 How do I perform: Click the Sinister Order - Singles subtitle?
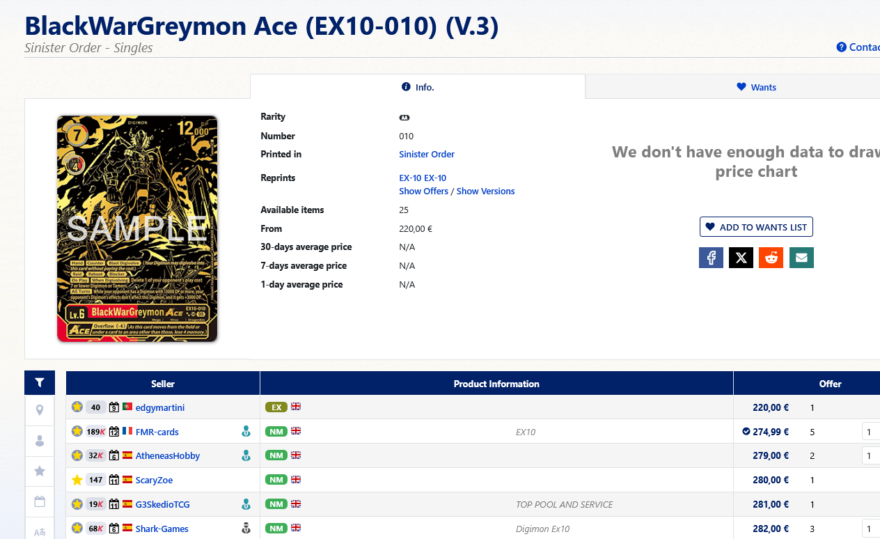[88, 48]
